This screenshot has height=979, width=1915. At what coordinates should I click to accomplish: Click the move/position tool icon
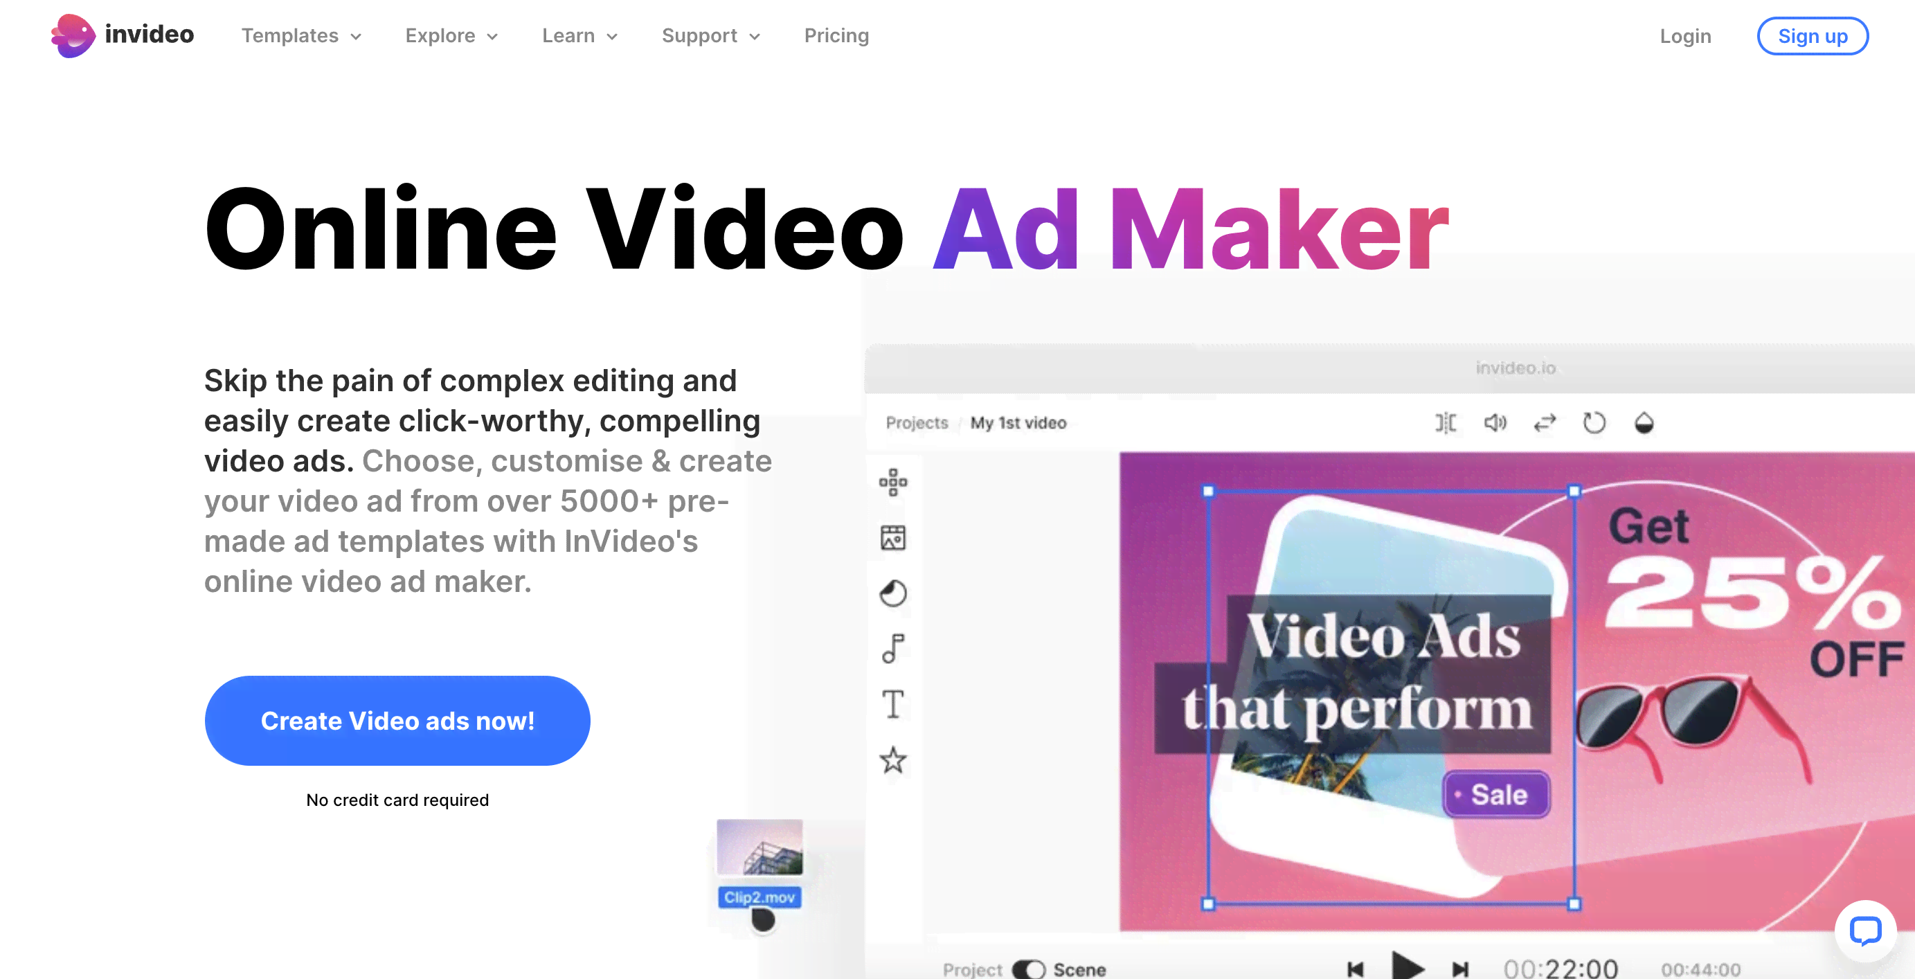(892, 483)
